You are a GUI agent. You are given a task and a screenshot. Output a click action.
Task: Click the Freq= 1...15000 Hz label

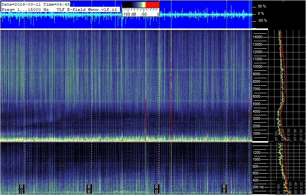click(x=25, y=9)
